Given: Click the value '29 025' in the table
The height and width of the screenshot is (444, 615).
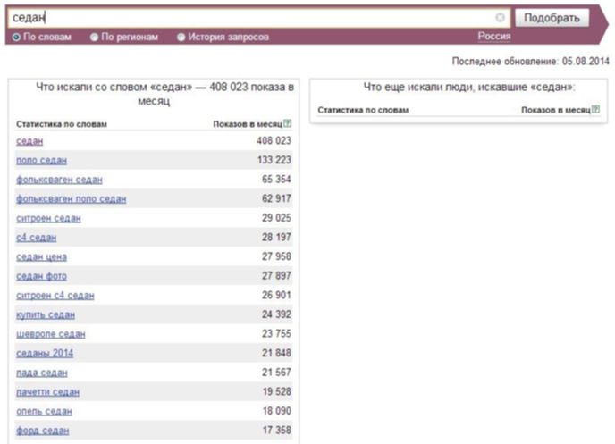Looking at the screenshot, I should pyautogui.click(x=276, y=218).
